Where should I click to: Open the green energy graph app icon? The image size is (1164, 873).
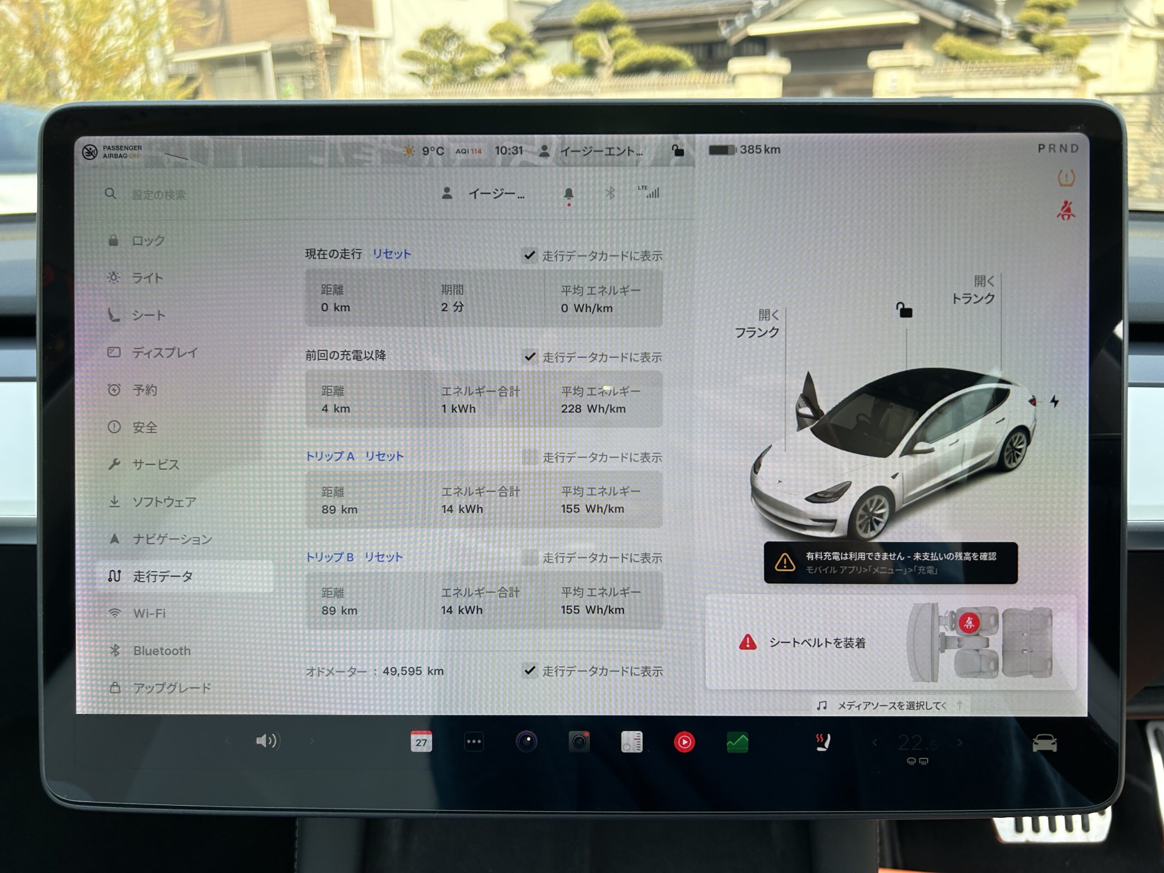737,743
